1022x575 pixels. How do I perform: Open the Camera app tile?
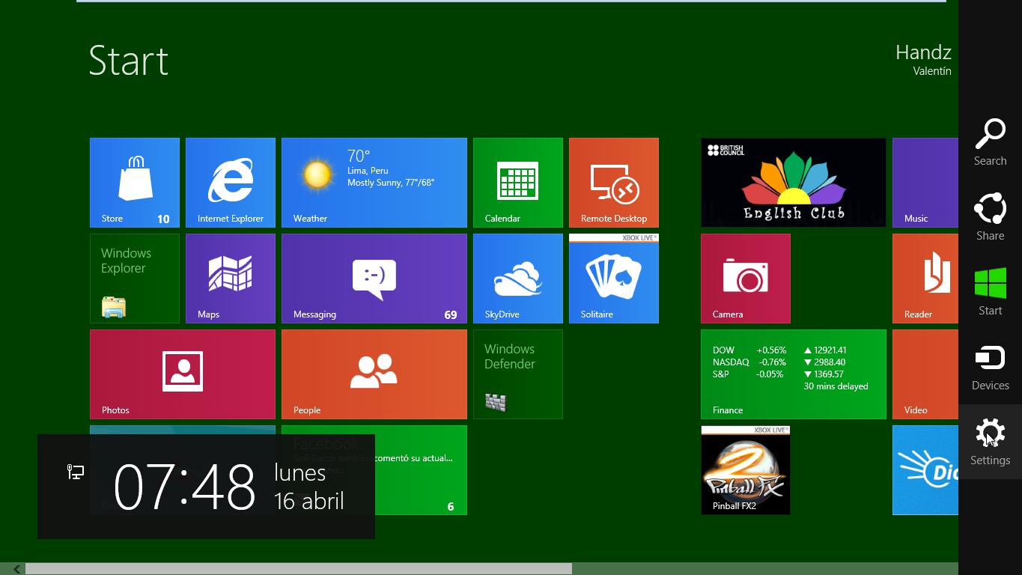tap(746, 279)
